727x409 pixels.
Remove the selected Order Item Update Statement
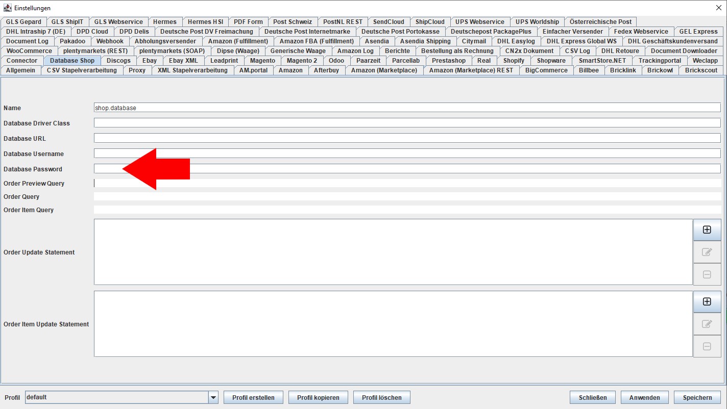point(707,346)
